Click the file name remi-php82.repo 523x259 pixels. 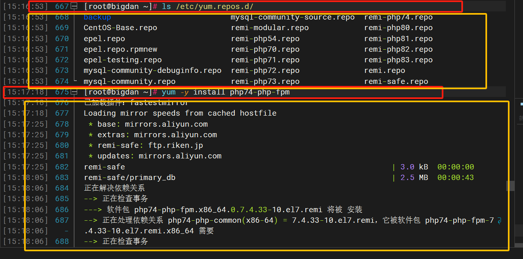pyautogui.click(x=398, y=49)
